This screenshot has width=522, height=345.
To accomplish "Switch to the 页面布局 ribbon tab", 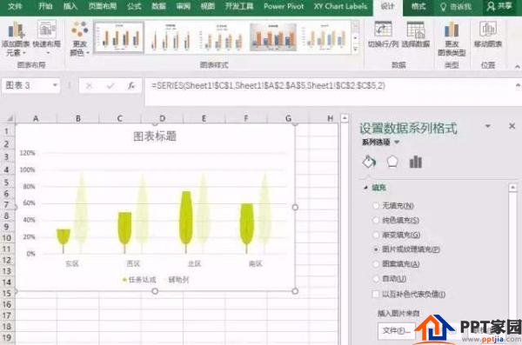I will [103, 6].
